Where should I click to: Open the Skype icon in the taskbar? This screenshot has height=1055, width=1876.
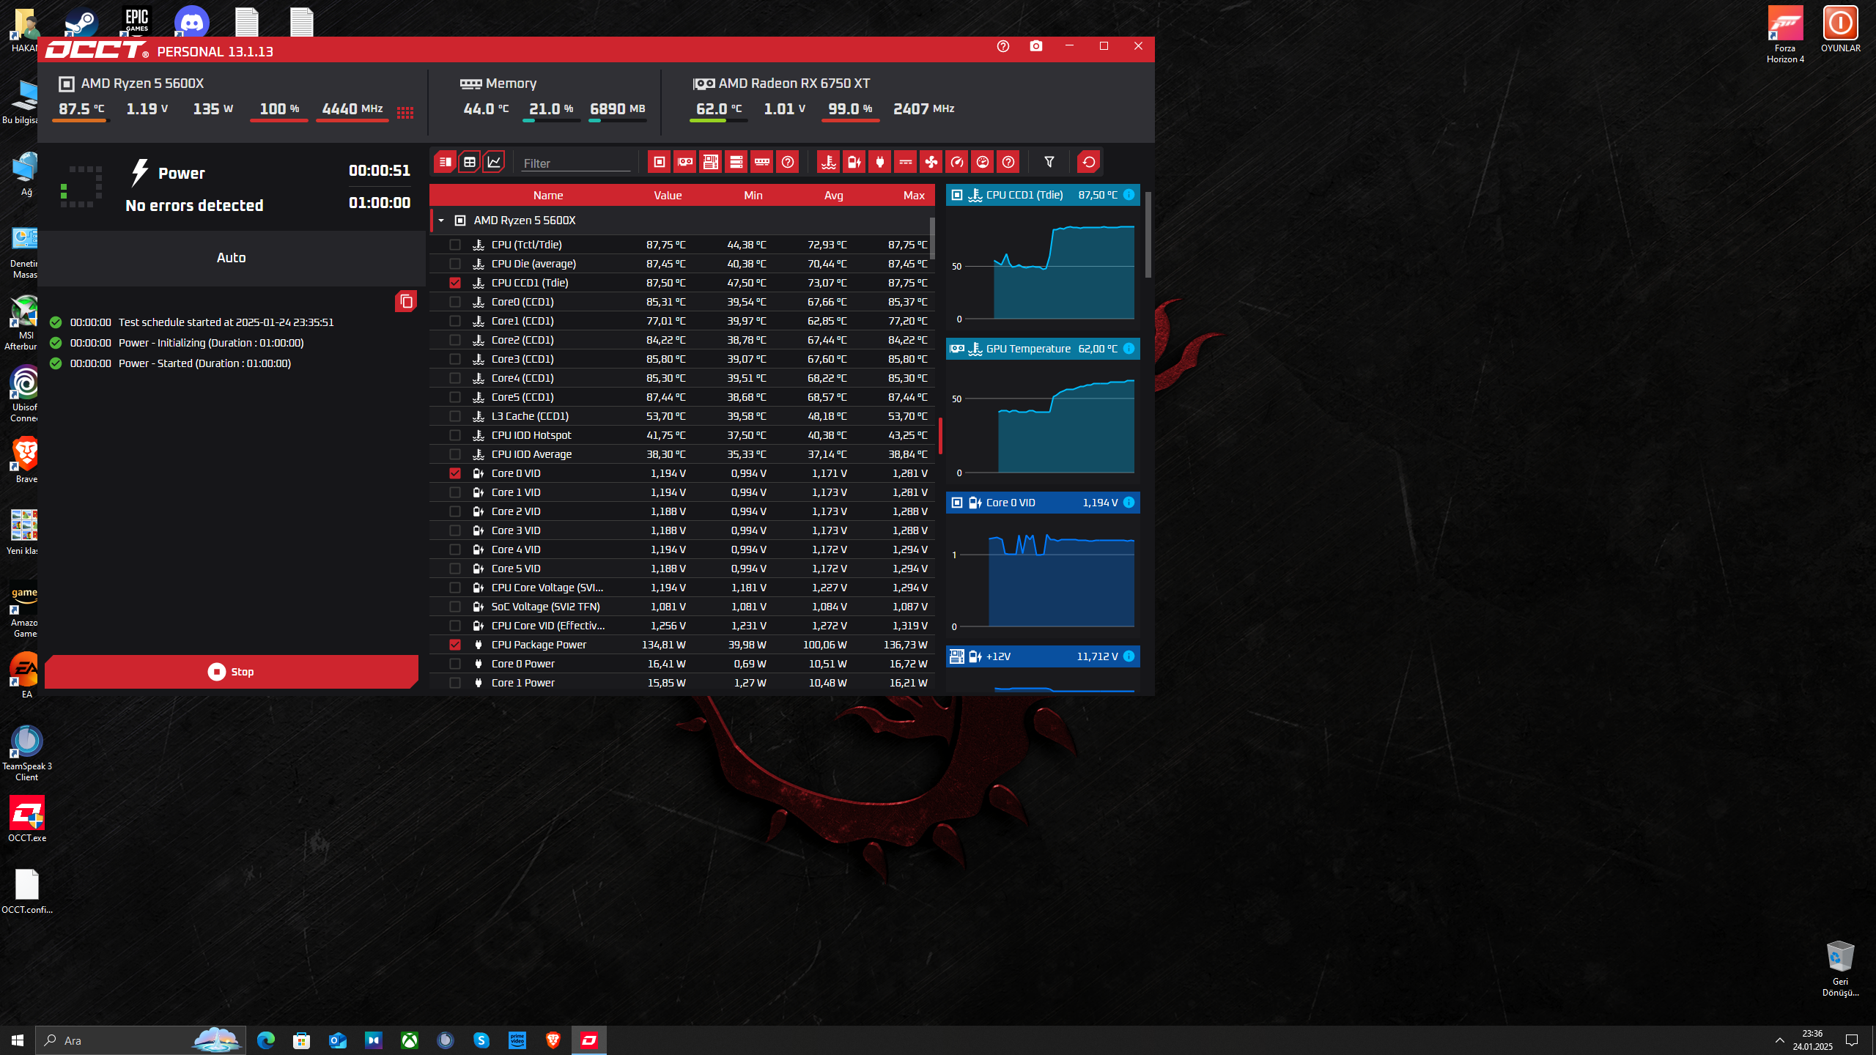click(x=481, y=1040)
